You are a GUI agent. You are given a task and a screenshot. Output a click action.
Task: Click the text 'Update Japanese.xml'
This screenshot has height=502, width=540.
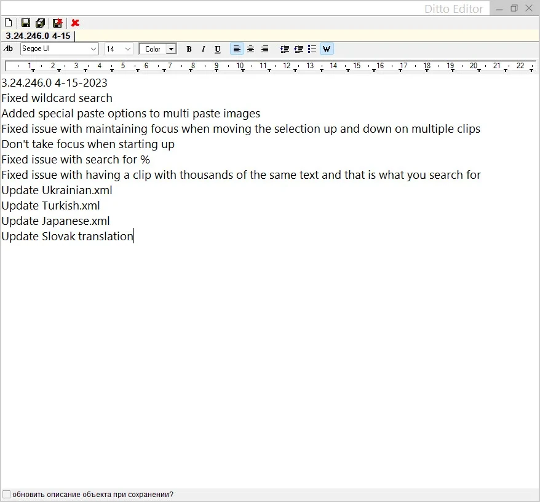click(x=55, y=221)
